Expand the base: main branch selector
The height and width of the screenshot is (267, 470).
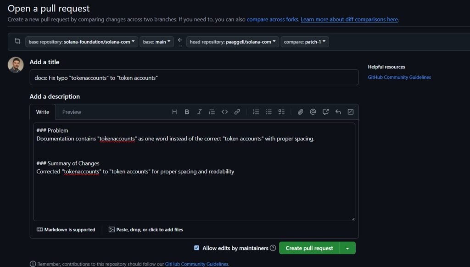(157, 42)
